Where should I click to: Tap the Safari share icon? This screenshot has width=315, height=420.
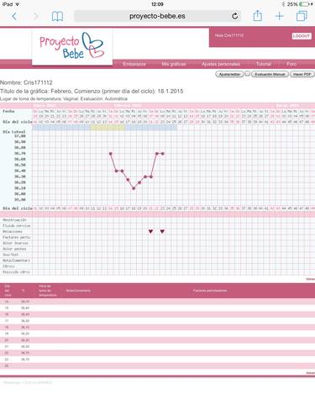tap(257, 16)
